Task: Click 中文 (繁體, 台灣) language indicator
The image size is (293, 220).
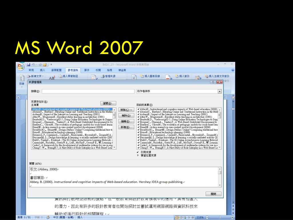Action: [x=63, y=217]
